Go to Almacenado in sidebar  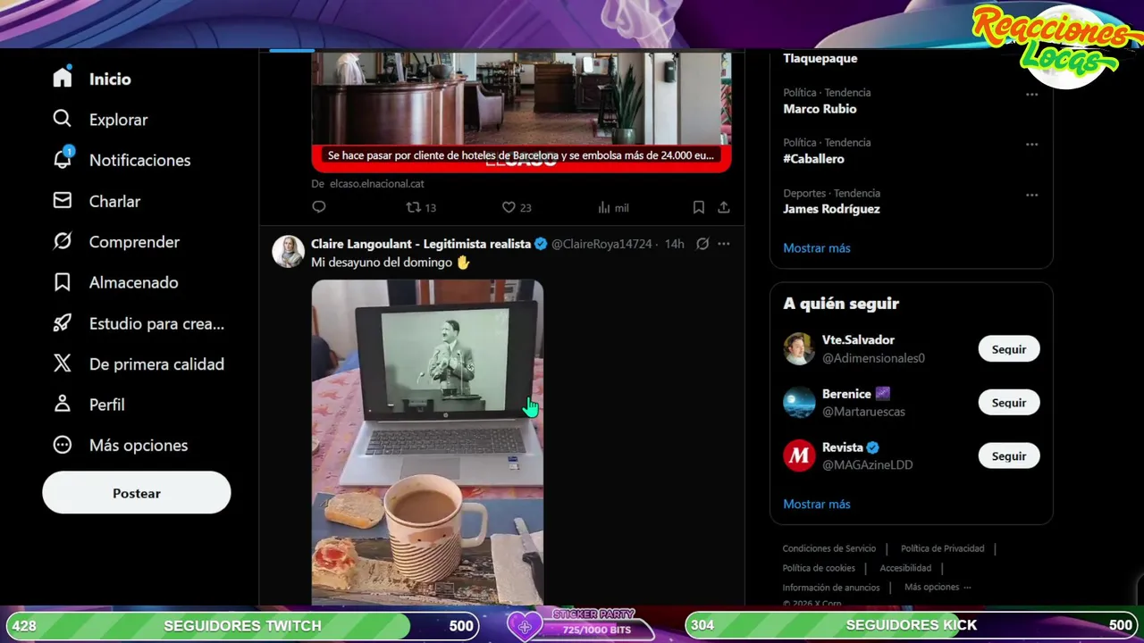tap(133, 282)
